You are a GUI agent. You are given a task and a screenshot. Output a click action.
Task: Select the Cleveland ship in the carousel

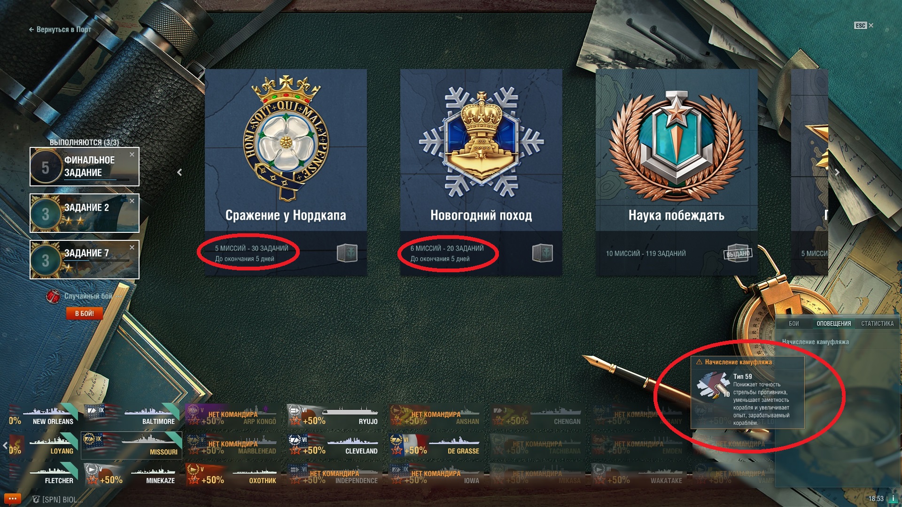point(334,445)
